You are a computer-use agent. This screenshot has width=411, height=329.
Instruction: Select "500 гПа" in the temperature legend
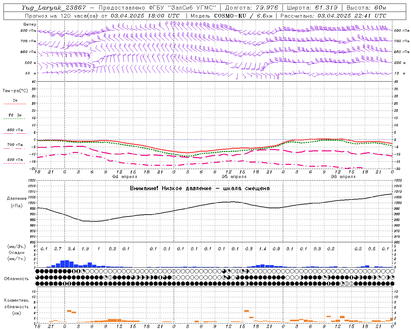coord(15,160)
